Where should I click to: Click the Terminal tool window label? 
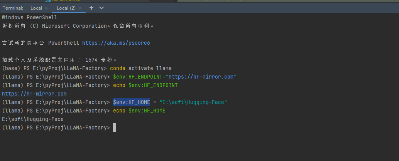[13, 8]
